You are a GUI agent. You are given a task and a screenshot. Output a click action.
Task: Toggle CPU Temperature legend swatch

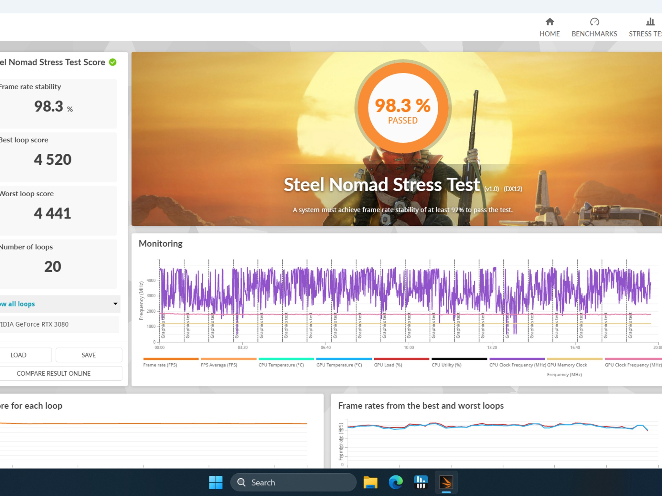[286, 359]
